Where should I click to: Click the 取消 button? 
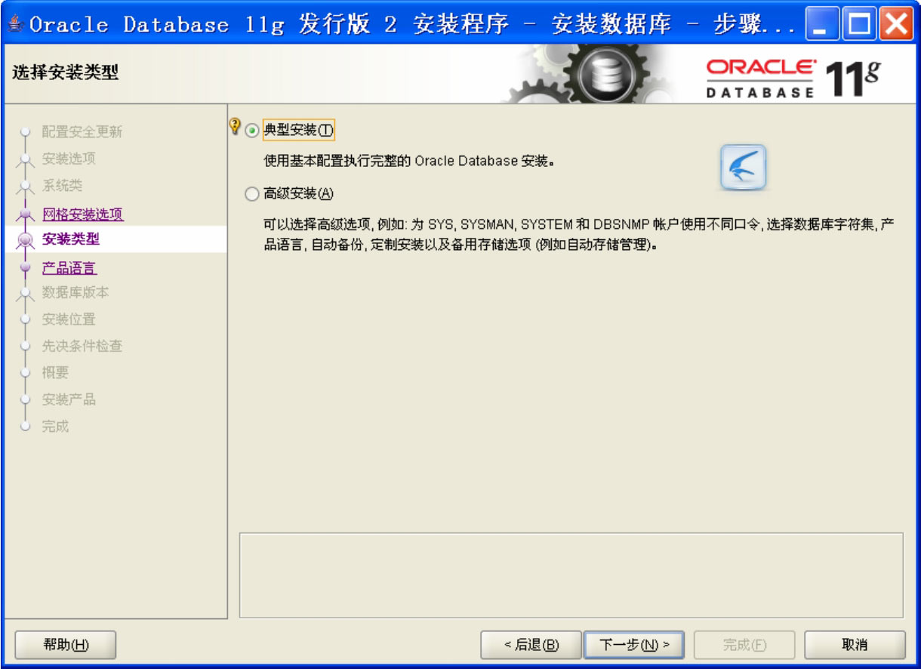click(x=855, y=645)
